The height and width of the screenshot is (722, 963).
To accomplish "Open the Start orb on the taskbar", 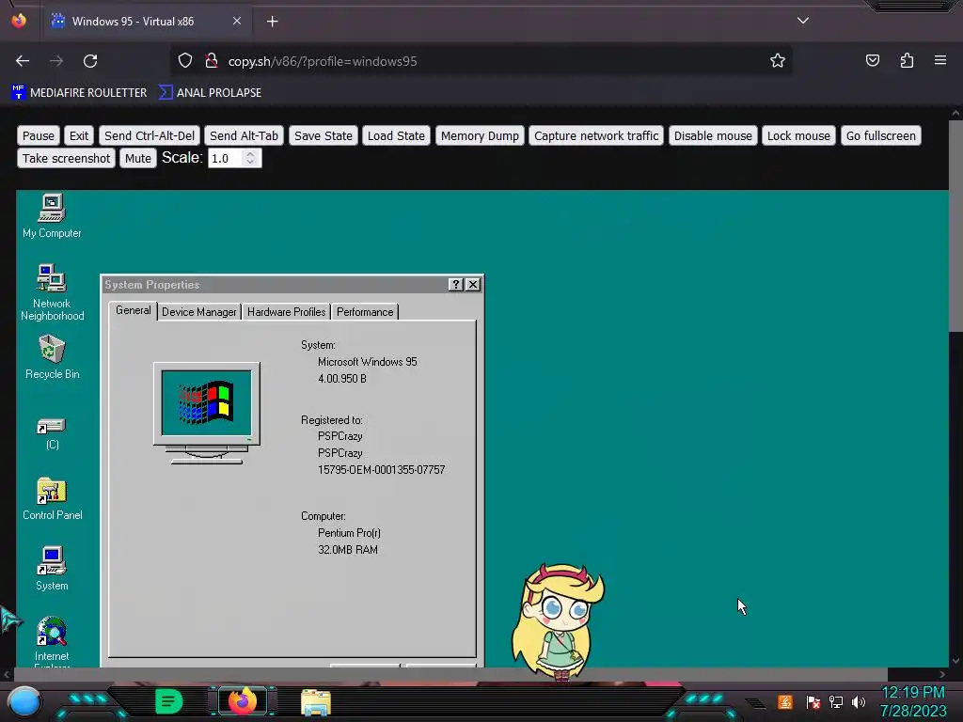I will coord(24,701).
